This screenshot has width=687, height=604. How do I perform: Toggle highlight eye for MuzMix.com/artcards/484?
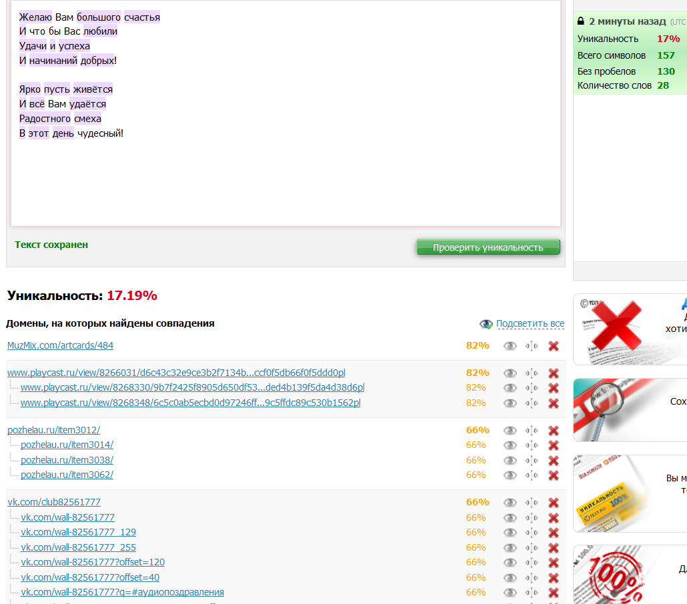pyautogui.click(x=510, y=346)
